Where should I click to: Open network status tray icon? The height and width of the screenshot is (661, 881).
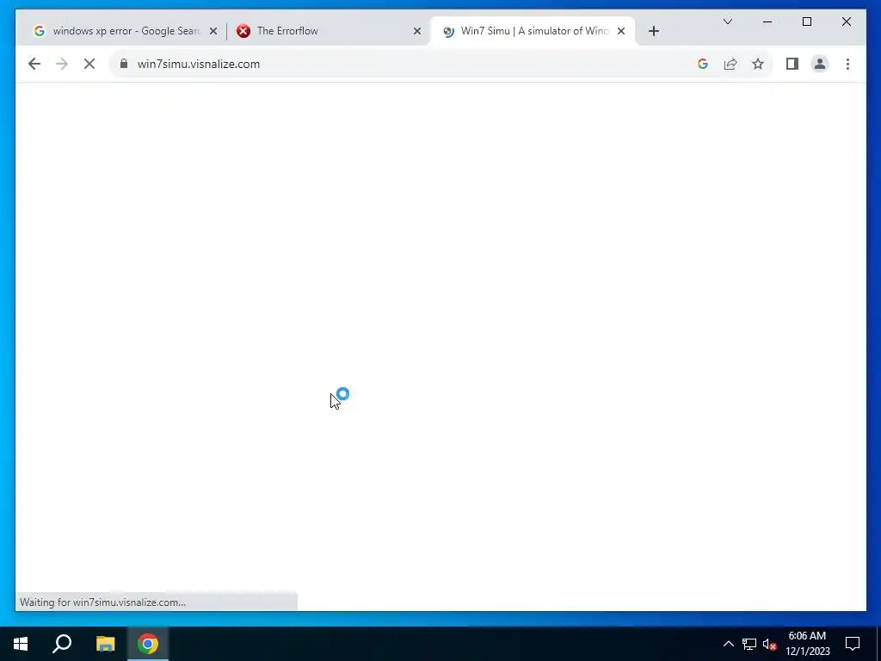tap(749, 644)
